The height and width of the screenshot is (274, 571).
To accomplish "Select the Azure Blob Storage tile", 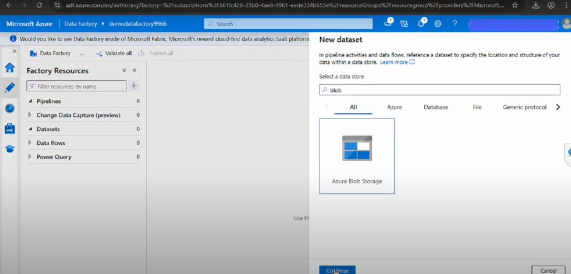I will [x=357, y=156].
